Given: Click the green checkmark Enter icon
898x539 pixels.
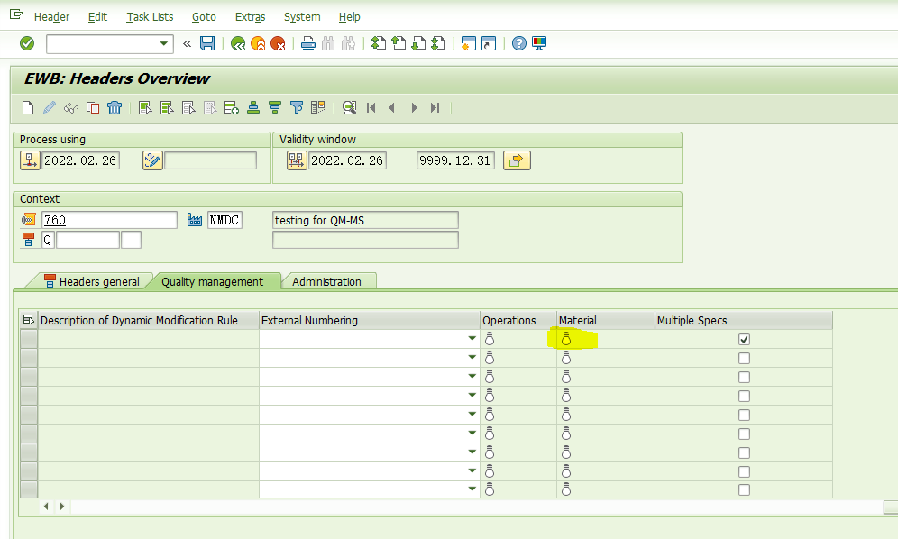Looking at the screenshot, I should point(27,43).
